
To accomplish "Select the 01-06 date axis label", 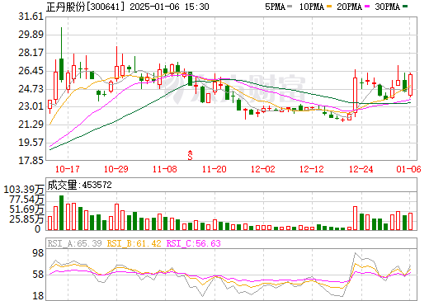I will click(408, 169).
